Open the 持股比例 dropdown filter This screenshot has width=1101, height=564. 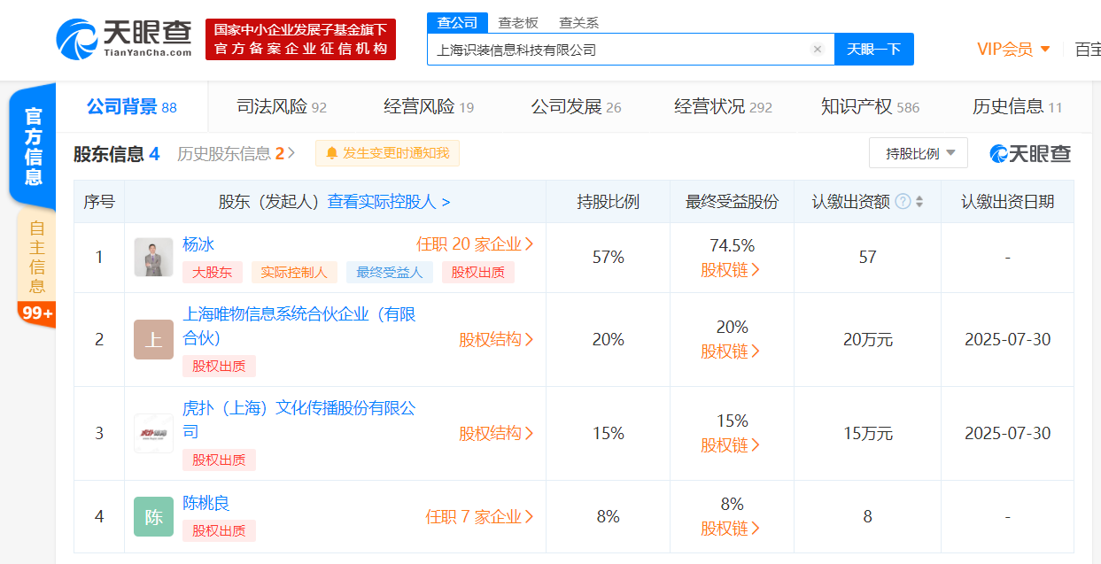coord(918,153)
